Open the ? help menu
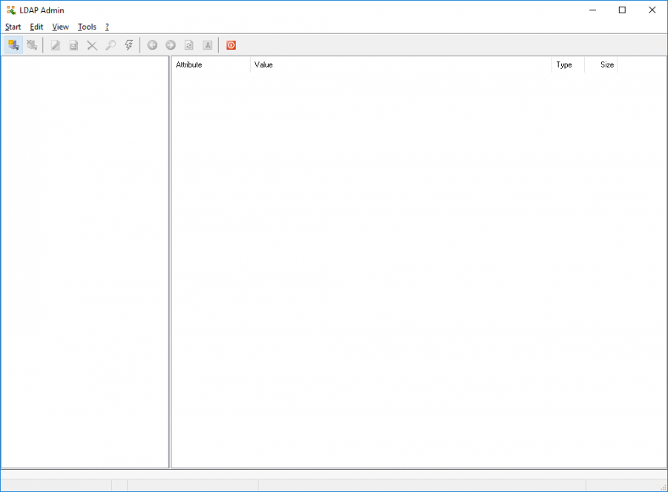The height and width of the screenshot is (492, 668). (x=107, y=27)
